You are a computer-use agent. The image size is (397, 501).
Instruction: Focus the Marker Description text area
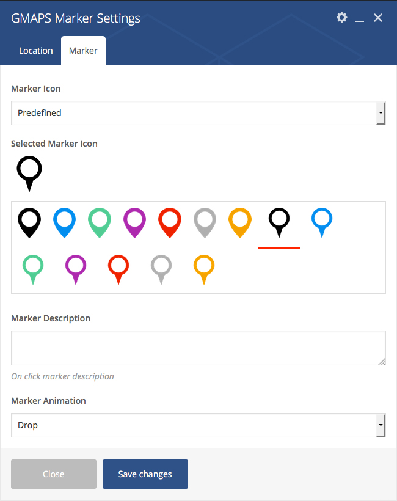coord(198,348)
